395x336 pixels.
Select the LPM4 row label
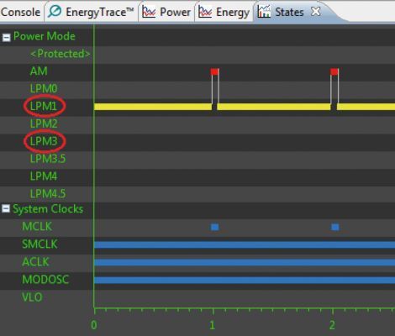(44, 176)
